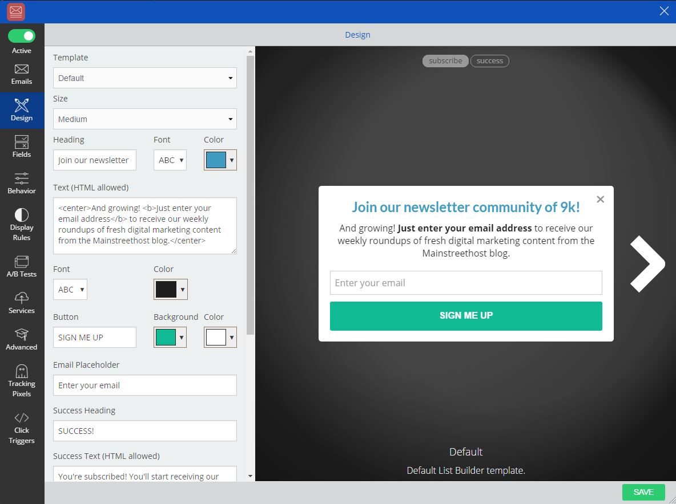Viewport: 676px width, 504px height.
Task: Select the Design icon in sidebar
Action: pyautogui.click(x=22, y=110)
